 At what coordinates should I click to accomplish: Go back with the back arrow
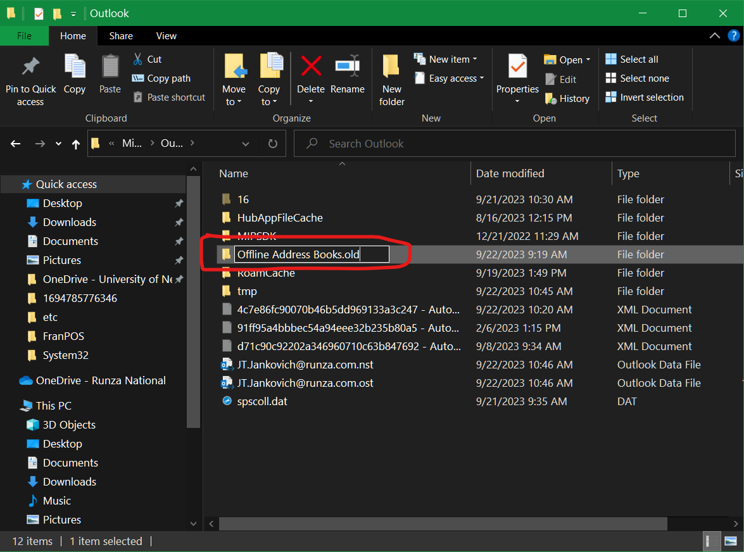tap(16, 144)
